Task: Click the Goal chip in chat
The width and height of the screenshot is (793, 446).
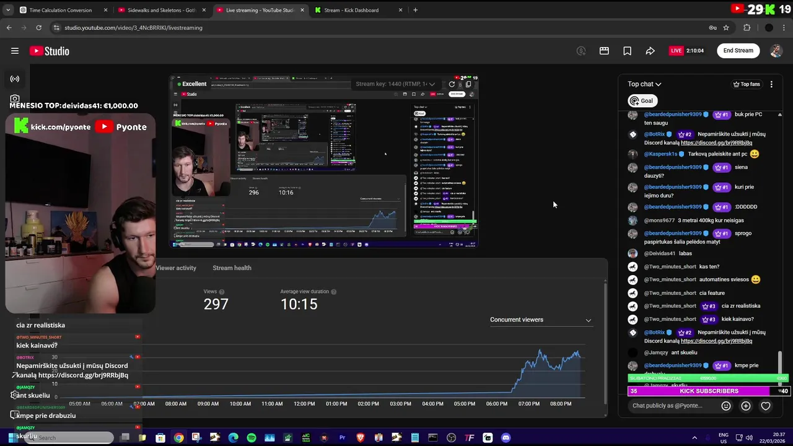Action: 642,100
